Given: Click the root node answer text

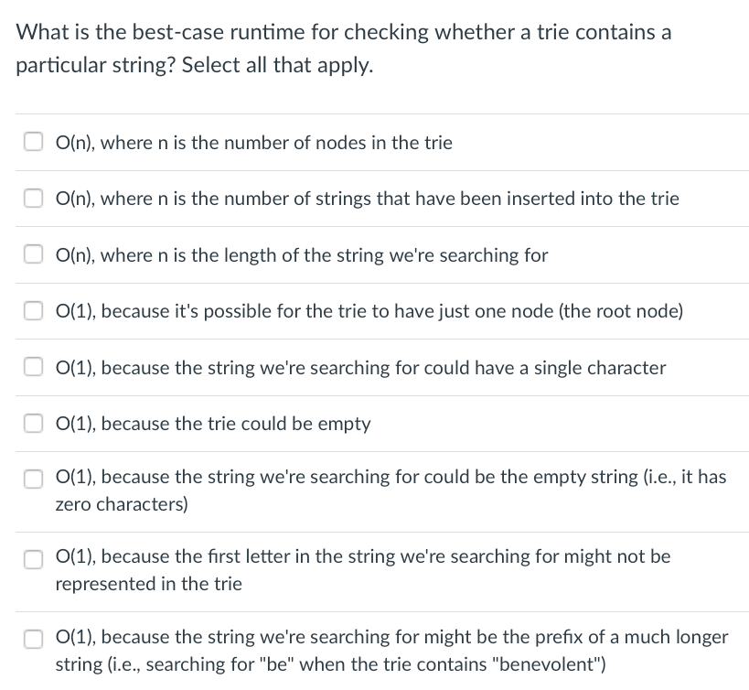Looking at the screenshot, I should pyautogui.click(x=370, y=311).
